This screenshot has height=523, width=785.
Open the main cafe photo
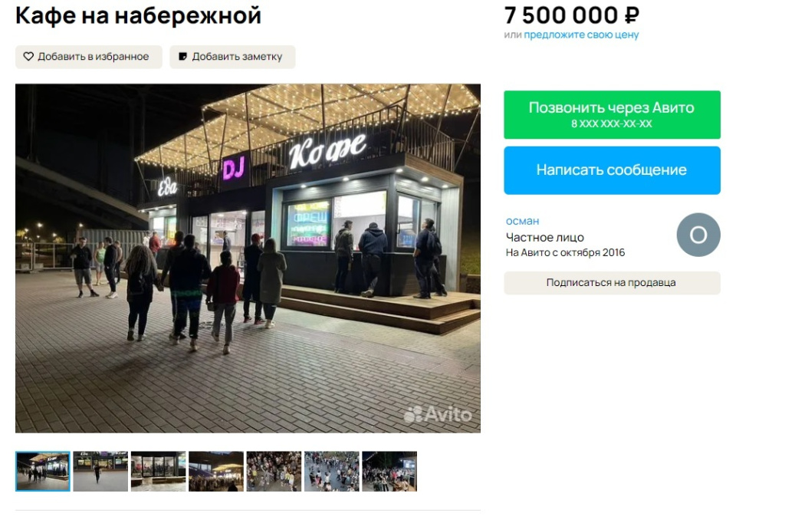pos(248,258)
